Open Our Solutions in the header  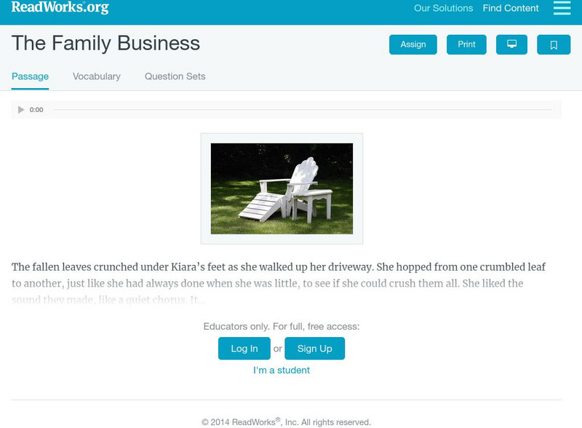[x=443, y=9]
